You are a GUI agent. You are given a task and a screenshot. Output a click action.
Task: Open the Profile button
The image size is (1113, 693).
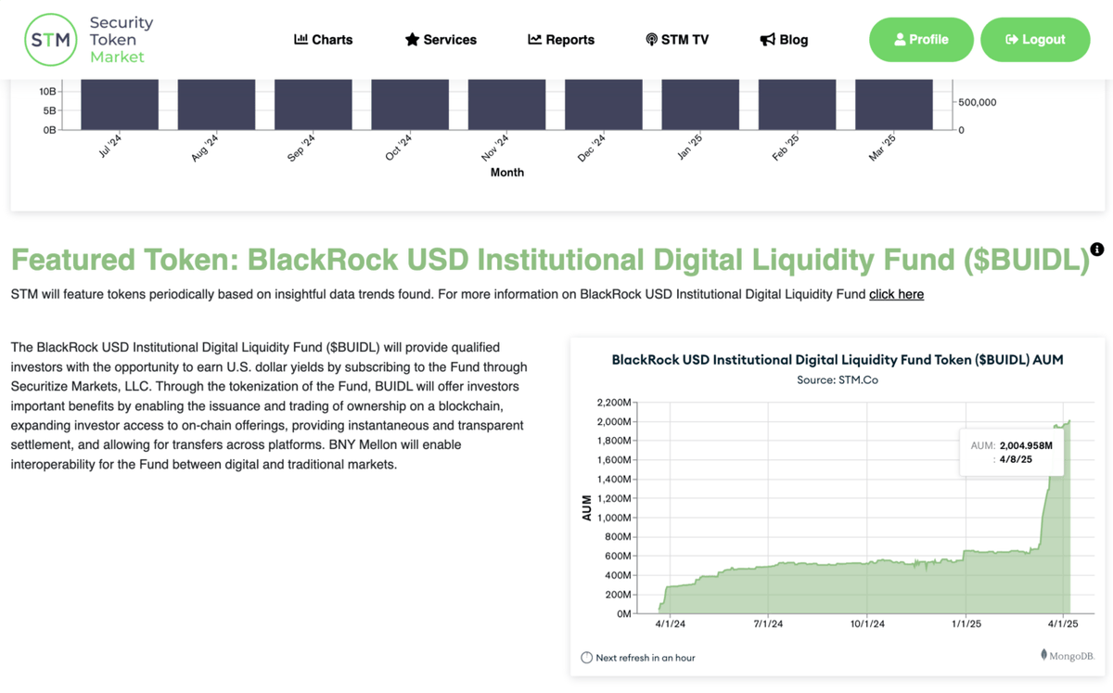pyautogui.click(x=921, y=39)
